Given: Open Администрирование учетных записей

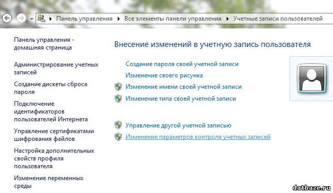Looking at the screenshot, I should [x=56, y=68].
